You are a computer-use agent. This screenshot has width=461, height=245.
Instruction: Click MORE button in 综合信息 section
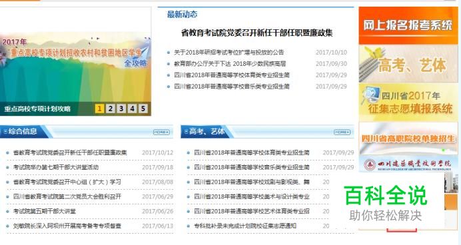[161, 132]
